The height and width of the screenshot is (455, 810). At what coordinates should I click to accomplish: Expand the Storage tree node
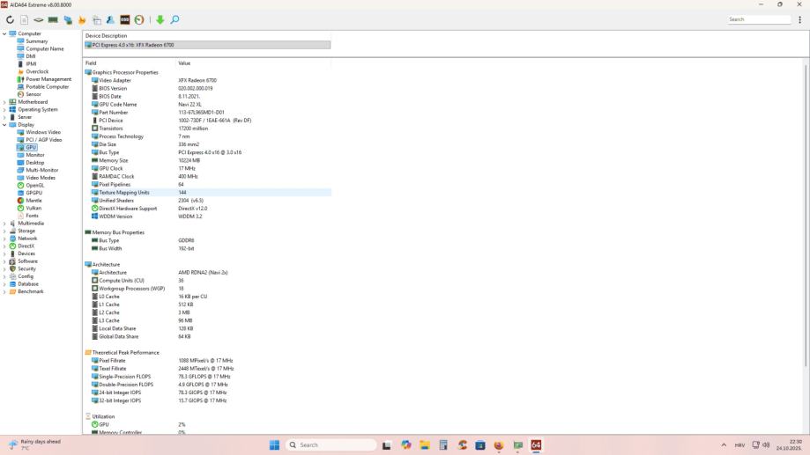4,231
